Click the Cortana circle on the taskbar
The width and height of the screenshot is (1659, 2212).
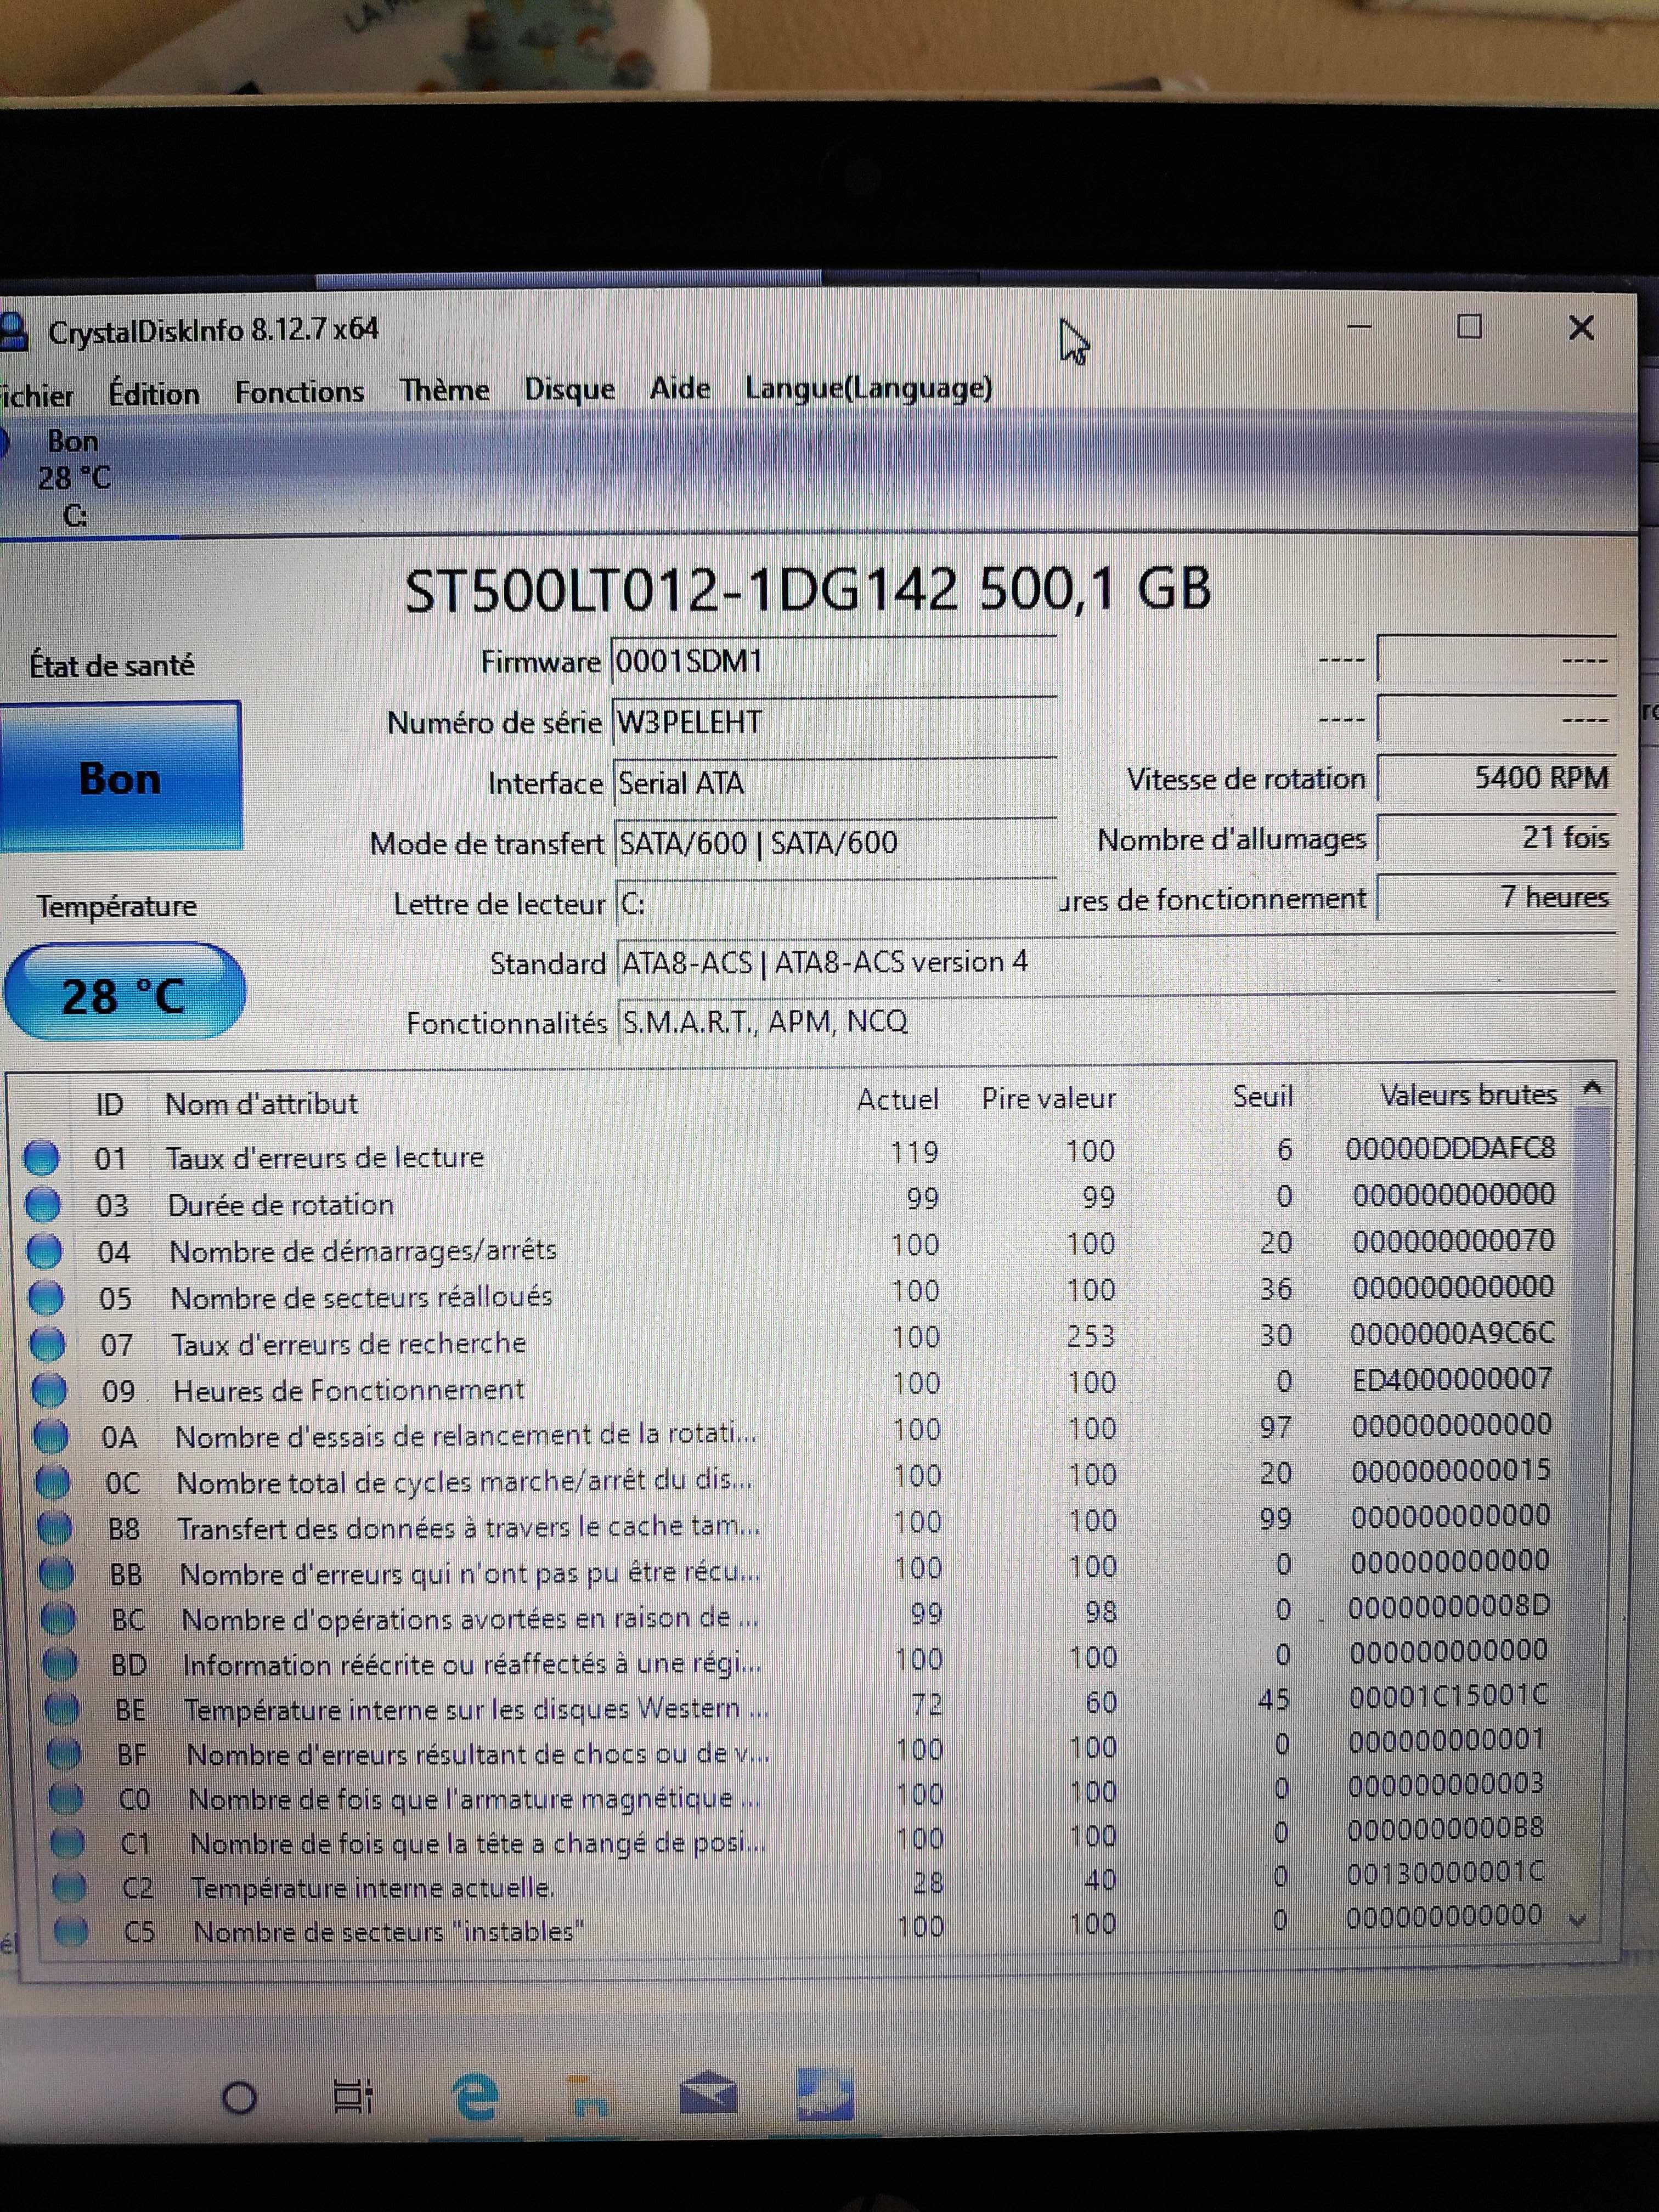point(238,2096)
